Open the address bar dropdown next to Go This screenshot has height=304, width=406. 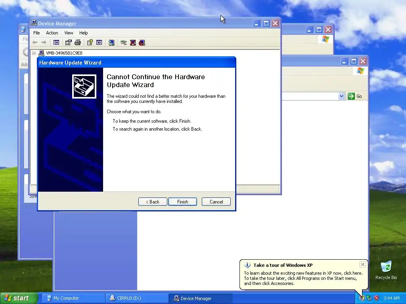click(341, 96)
